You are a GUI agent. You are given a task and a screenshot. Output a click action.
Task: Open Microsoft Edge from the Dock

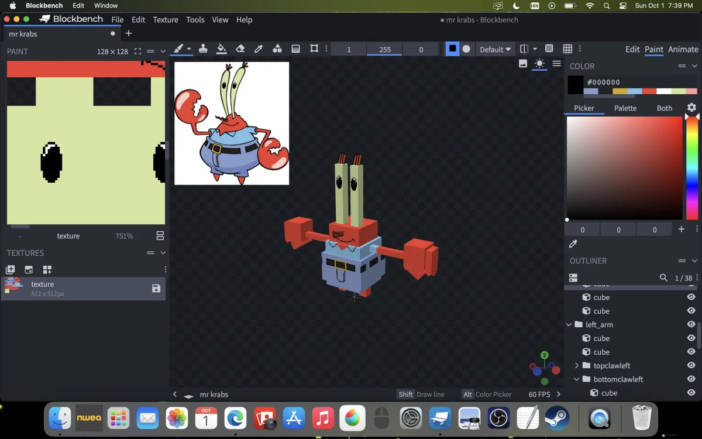[x=235, y=418]
